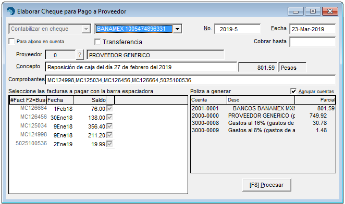Click the 30.78 partial amount
Screen dimensions: 345x204
click(319, 123)
